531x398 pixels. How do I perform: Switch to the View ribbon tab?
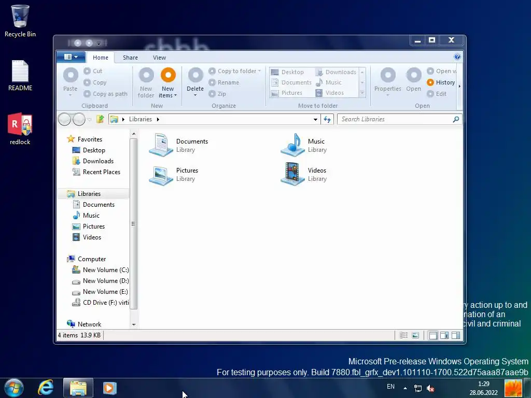click(x=159, y=58)
